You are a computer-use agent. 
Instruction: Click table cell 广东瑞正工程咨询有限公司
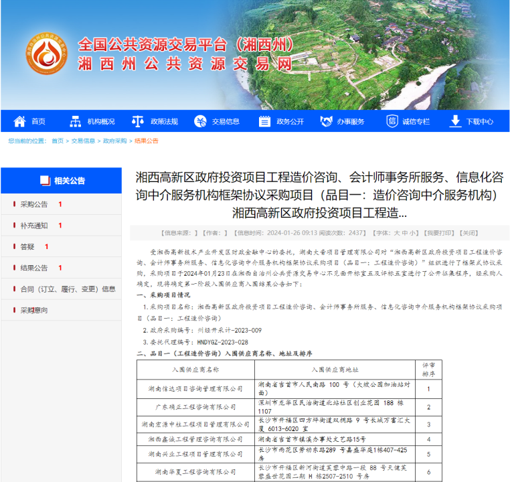(195, 407)
